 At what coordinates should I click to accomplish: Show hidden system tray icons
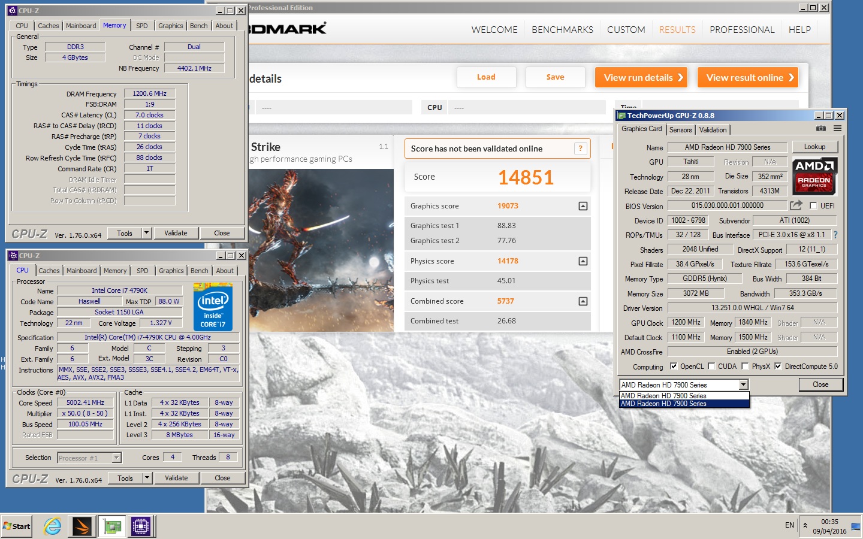click(805, 526)
